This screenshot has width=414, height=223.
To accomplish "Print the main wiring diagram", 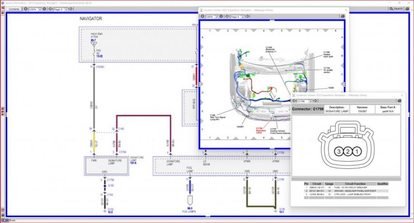I will (x=407, y=9).
